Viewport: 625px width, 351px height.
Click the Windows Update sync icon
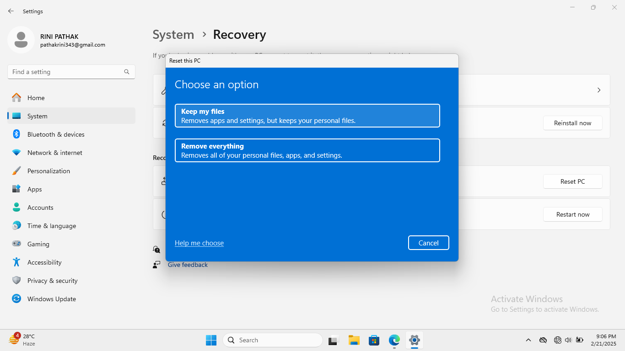pos(16,299)
